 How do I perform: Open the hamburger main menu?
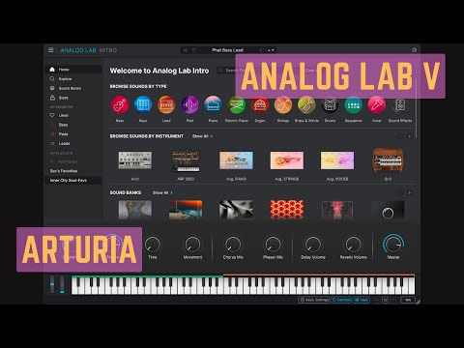(x=51, y=50)
